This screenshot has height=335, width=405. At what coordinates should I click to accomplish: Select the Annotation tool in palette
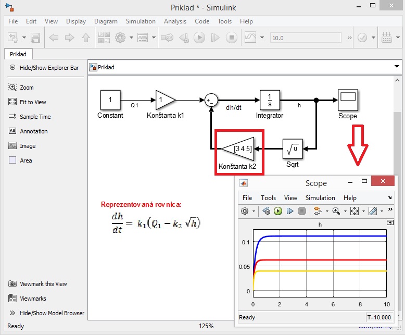click(28, 131)
